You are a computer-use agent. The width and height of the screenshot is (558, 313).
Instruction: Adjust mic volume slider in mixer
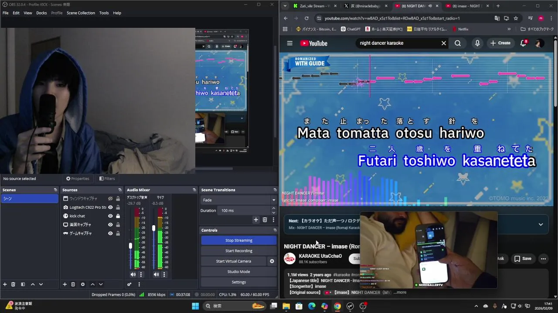153,228
